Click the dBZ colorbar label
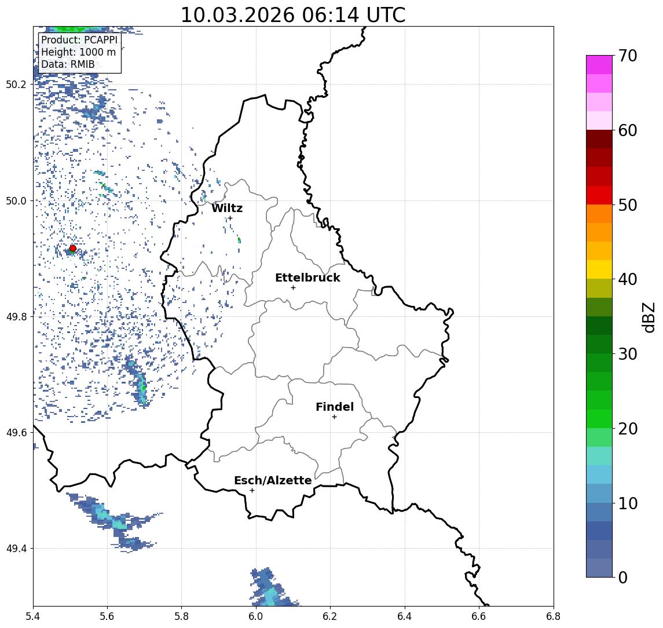The image size is (663, 628). coord(648,317)
